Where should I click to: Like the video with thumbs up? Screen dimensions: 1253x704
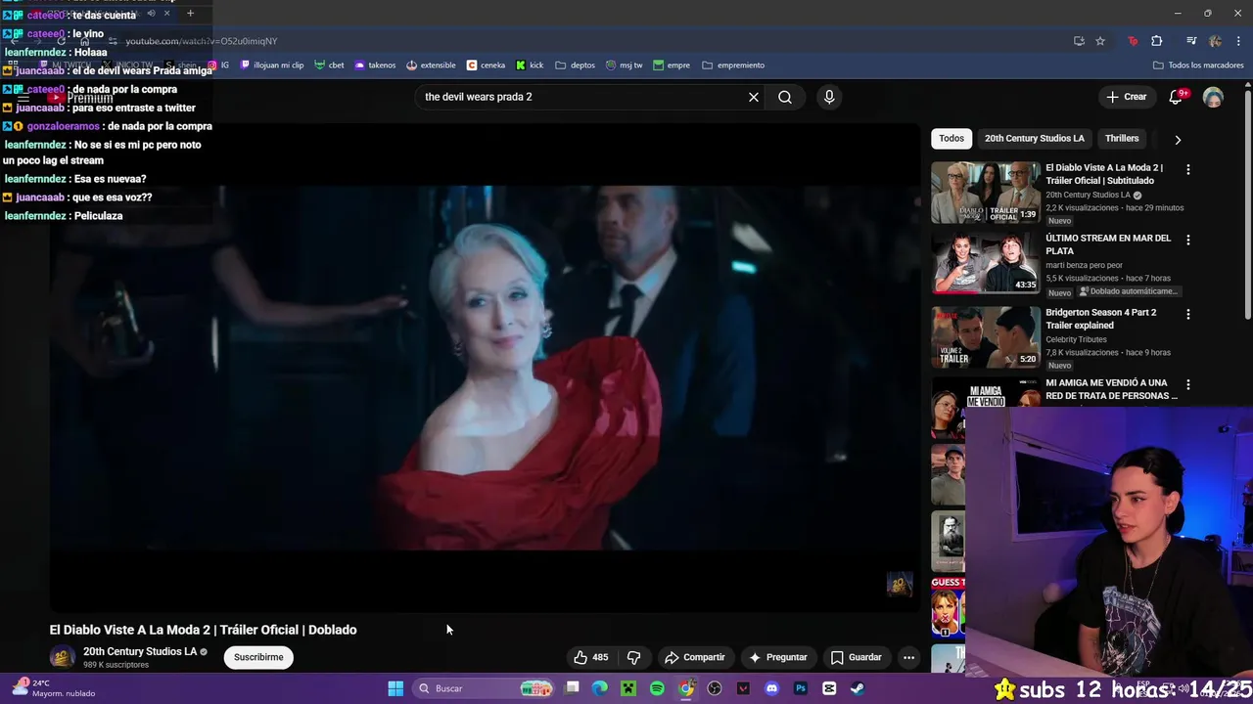[x=590, y=657]
